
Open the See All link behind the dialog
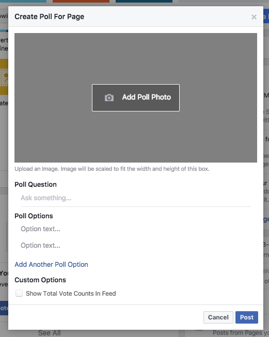pos(50,333)
